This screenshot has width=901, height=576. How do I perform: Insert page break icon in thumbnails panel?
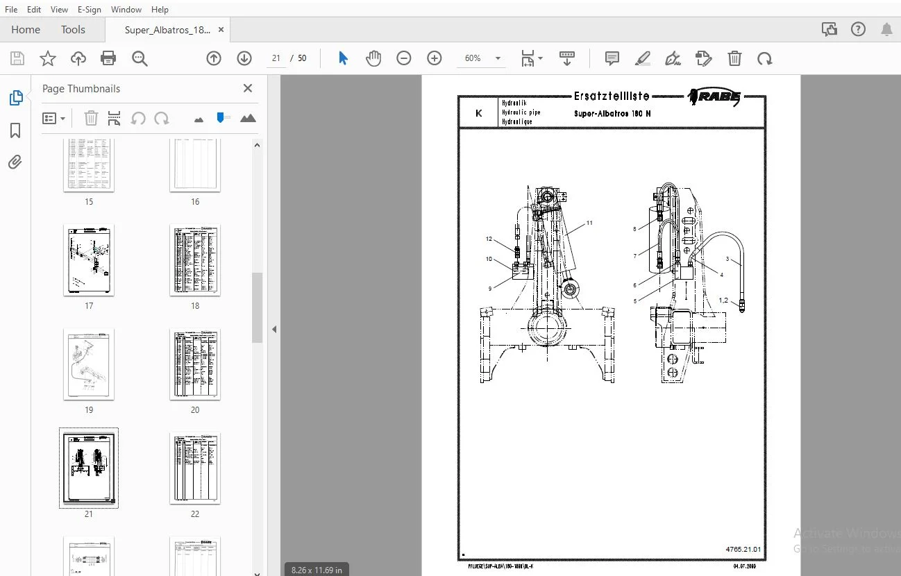tap(115, 119)
